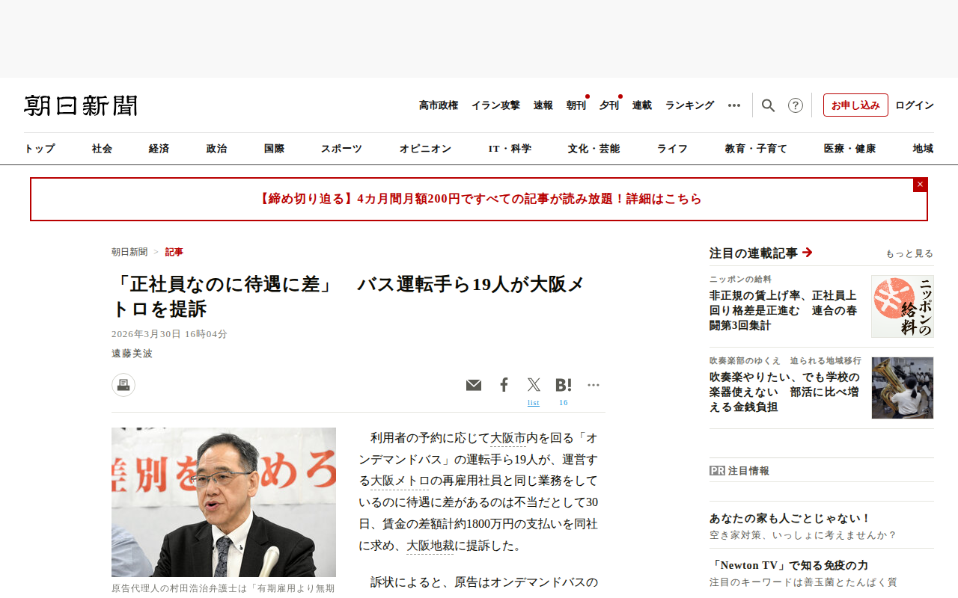Close the red promotion banner
The height and width of the screenshot is (598, 958).
point(921,185)
